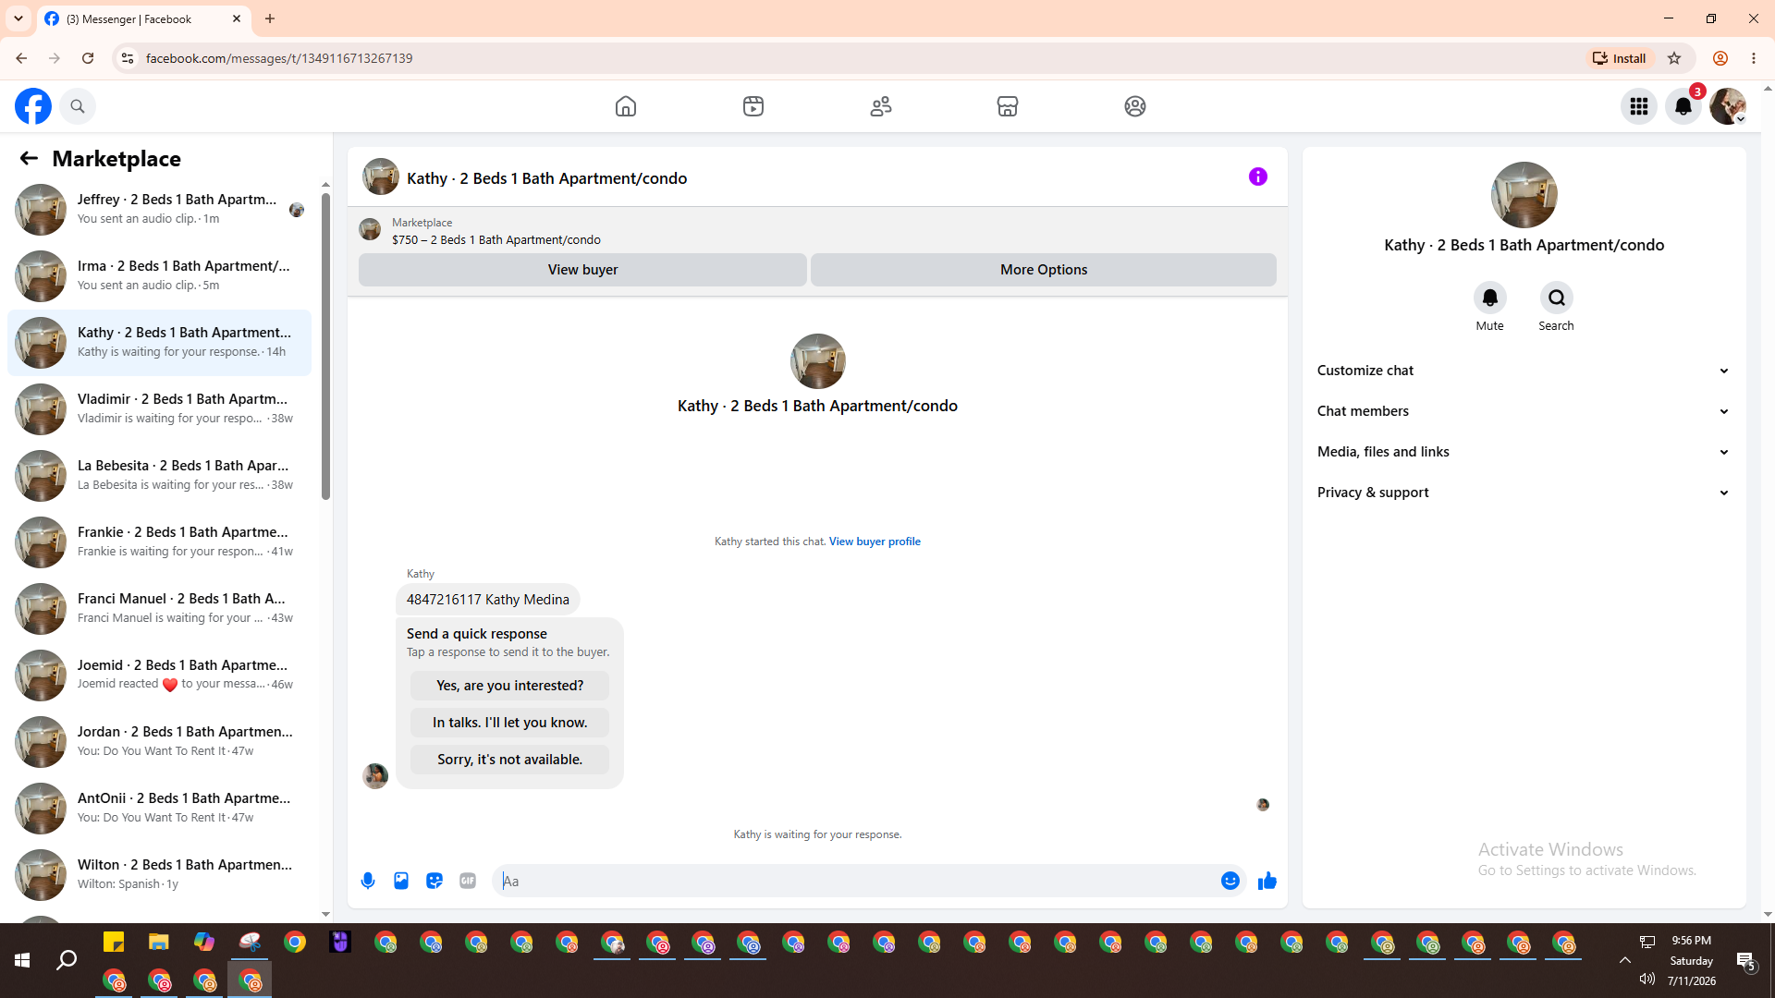Open Wilton's apartment conversation
The width and height of the screenshot is (1775, 998).
(x=159, y=875)
